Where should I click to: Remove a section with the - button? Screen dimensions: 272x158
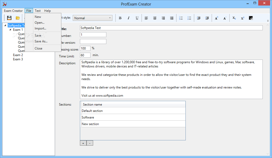90,143
